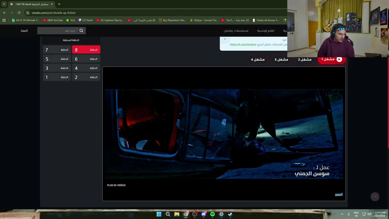Open the Kick bookmark
Viewport: 389px width, 219px height.
(x=71, y=20)
